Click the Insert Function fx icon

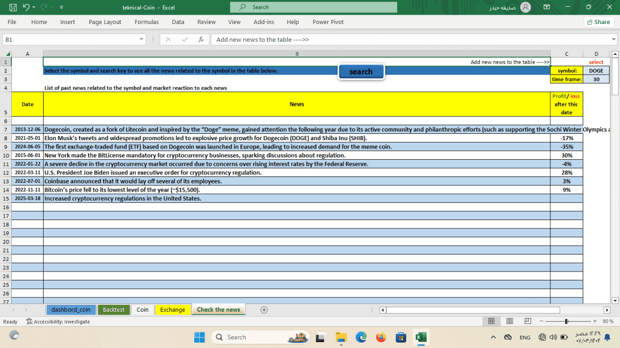tap(201, 40)
